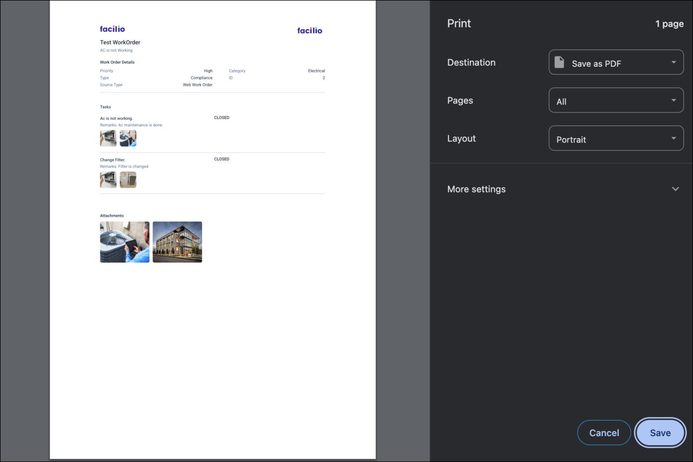Click the "Ac is not working." task name
693x462 pixels.
coord(116,118)
